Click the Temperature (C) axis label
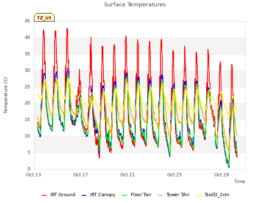271x203 pixels. click(6, 95)
